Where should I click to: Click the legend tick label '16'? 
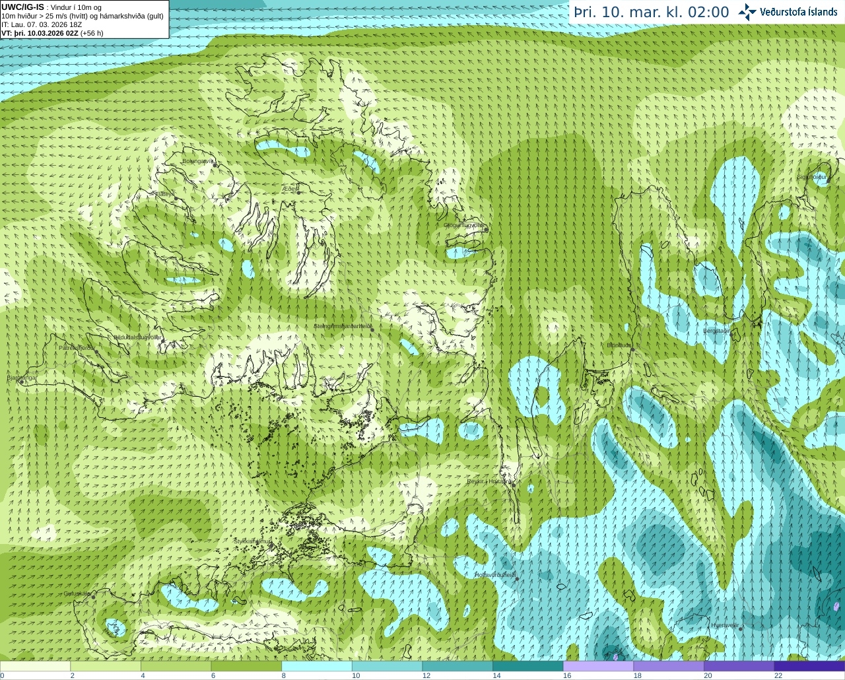point(567,675)
